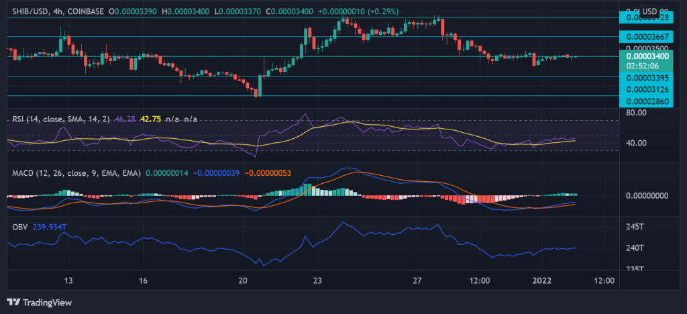This screenshot has height=314, width=687.
Task: Click OBV value 239.934T
Action: [50, 227]
